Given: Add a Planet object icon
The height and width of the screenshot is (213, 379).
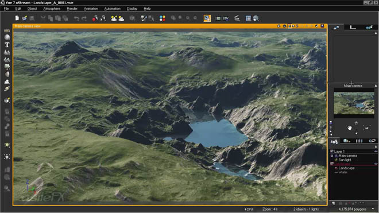Looking at the screenshot, I should (x=7, y=89).
